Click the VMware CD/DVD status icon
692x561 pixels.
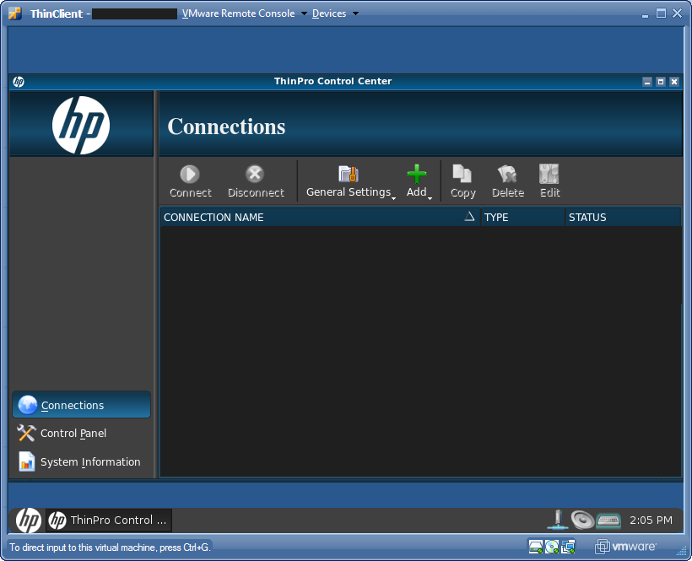click(x=552, y=547)
